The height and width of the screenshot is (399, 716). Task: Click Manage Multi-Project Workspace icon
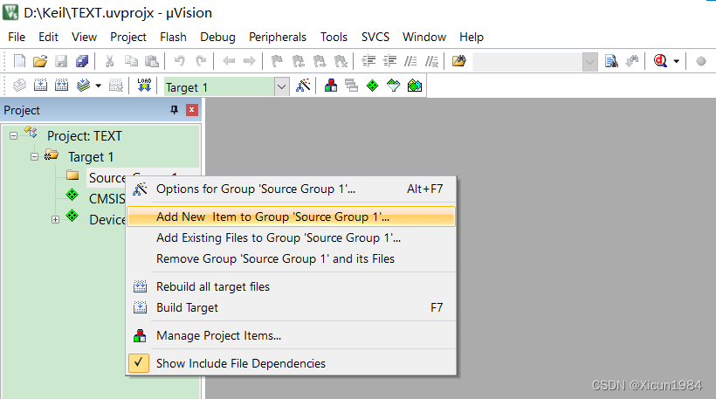pos(352,86)
